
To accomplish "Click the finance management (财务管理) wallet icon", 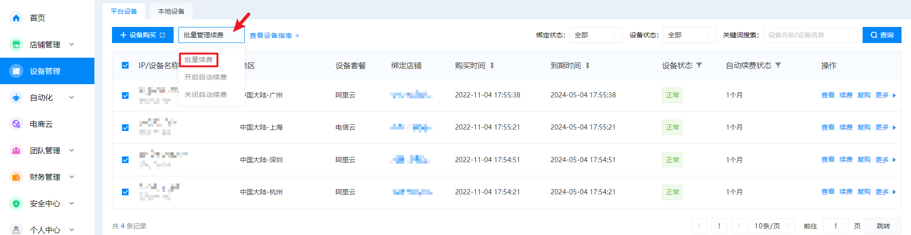I will coord(16,177).
